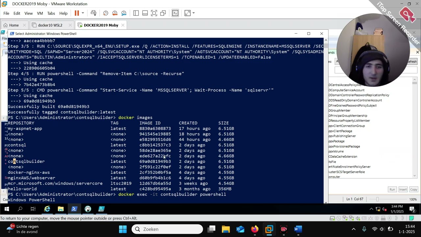Close the DOCKER2019 Moby tab
Screen dimensions: 421x237
point(123,25)
